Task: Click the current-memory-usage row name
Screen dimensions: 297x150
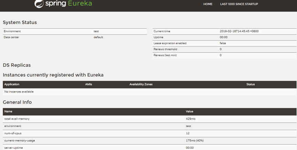Action: [x=20, y=141]
